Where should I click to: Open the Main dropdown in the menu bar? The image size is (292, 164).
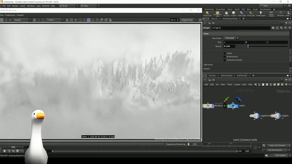click(90, 6)
